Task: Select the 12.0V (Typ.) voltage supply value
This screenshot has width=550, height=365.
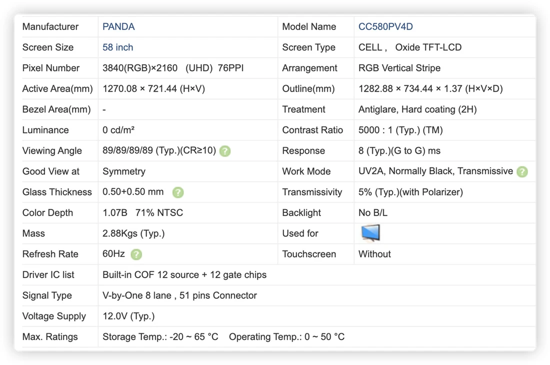Action: pos(128,316)
